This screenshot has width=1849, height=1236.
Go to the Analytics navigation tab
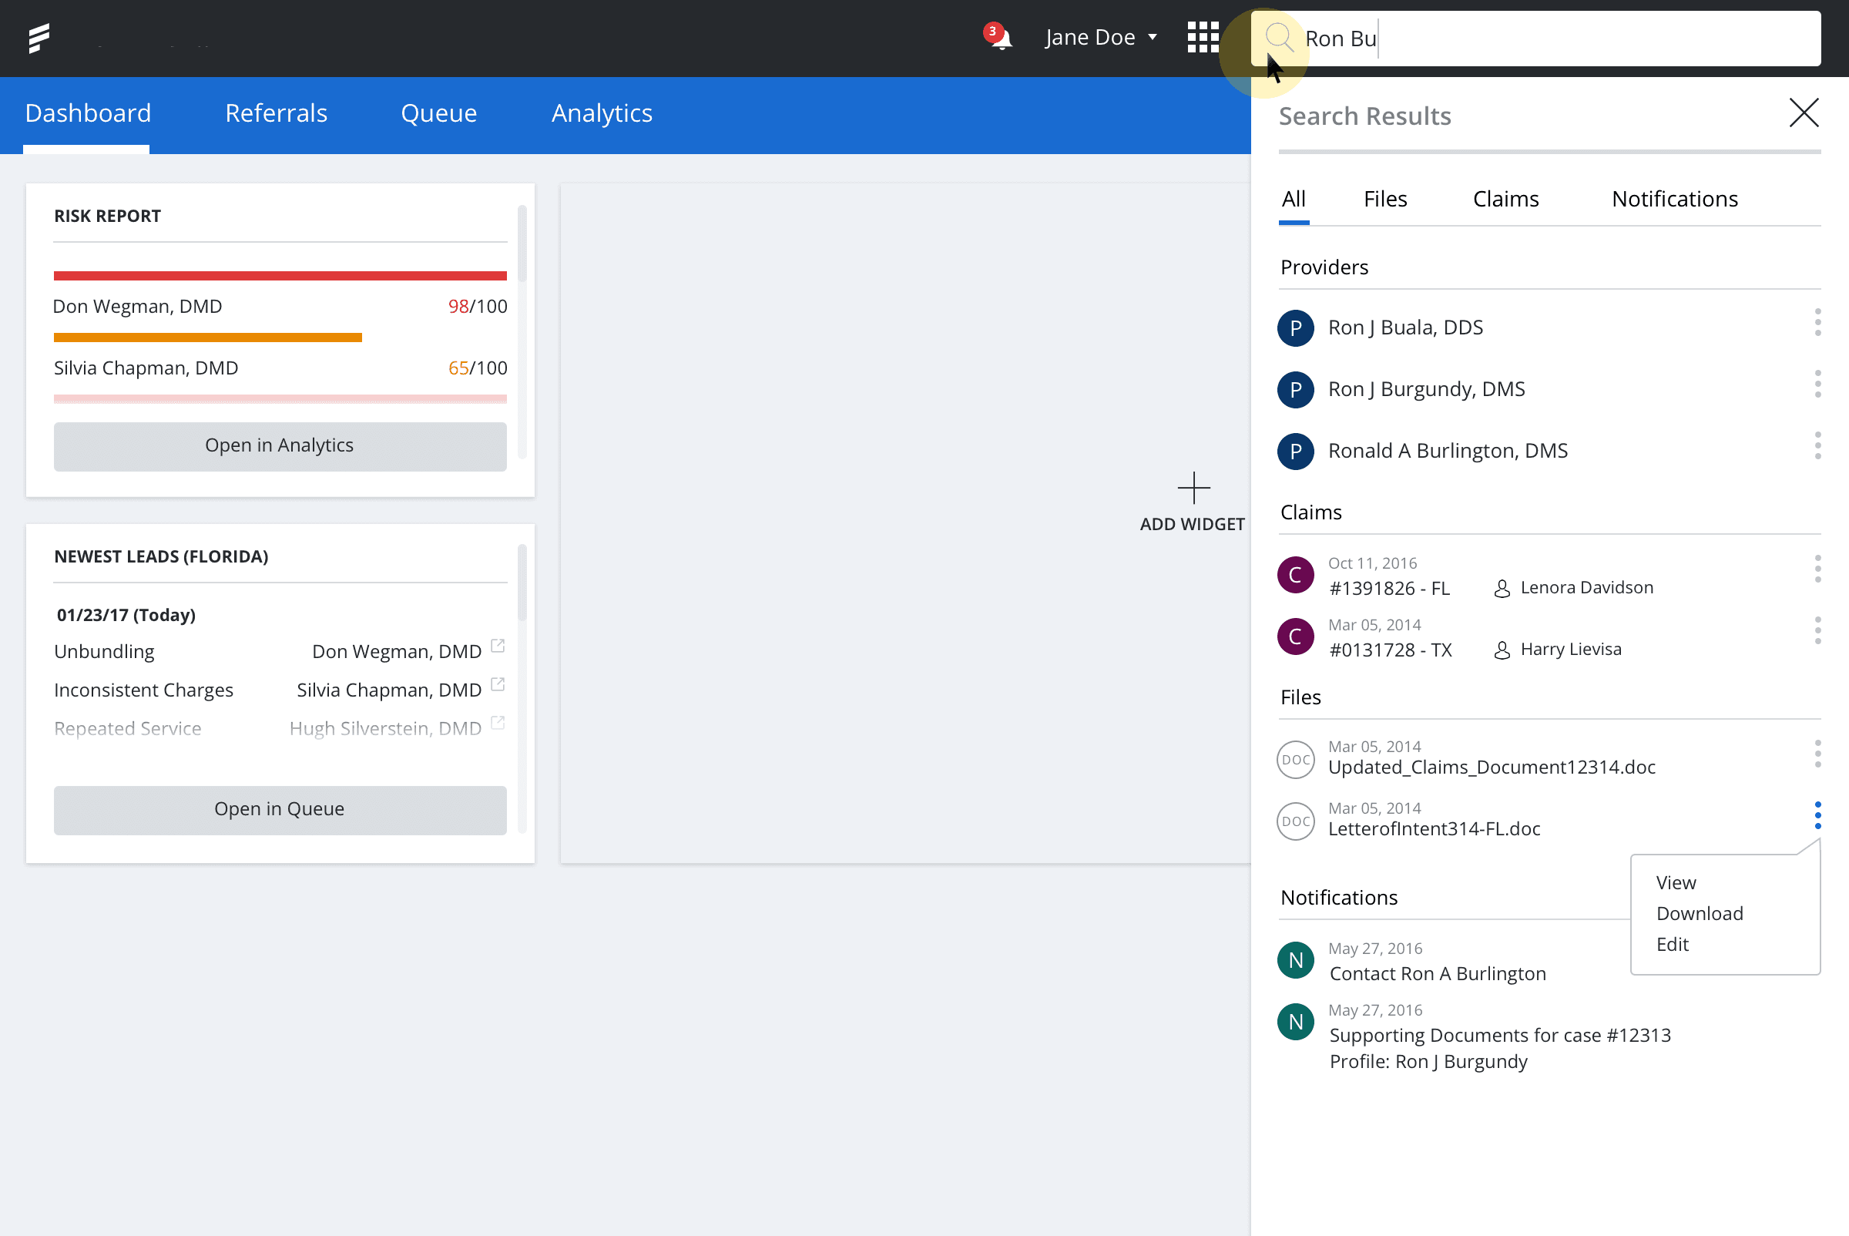coord(602,113)
